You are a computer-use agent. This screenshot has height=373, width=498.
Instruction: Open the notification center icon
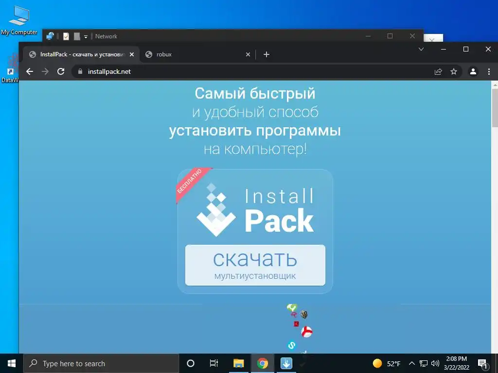(x=482, y=363)
